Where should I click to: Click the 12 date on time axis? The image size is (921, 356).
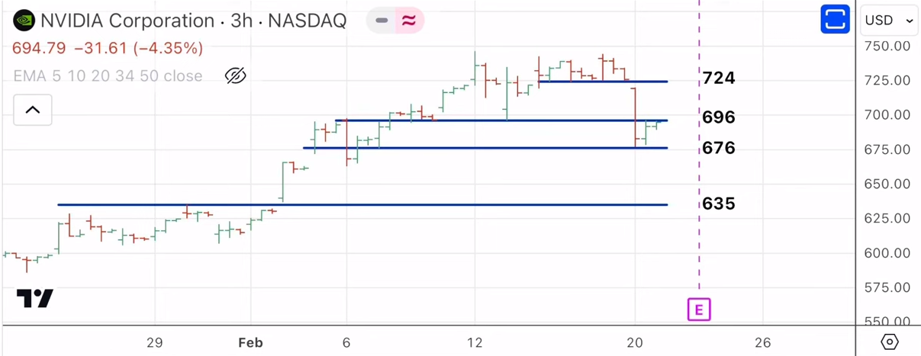[x=475, y=343]
